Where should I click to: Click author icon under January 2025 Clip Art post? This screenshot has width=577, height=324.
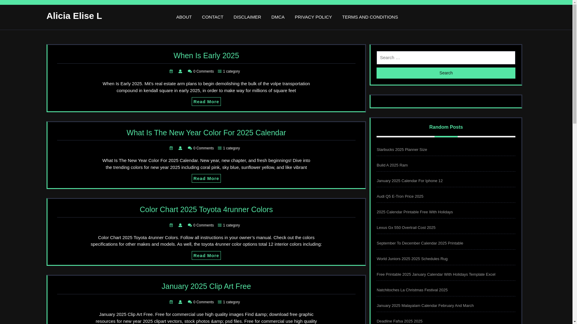[x=180, y=302]
